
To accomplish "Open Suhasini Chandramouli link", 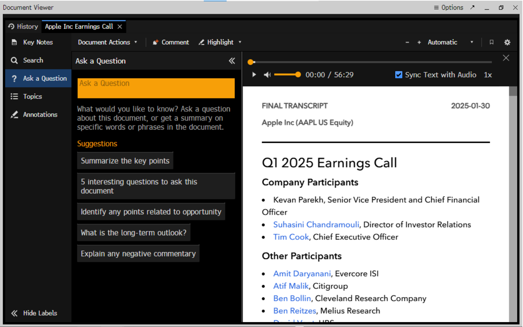I will coord(316,225).
